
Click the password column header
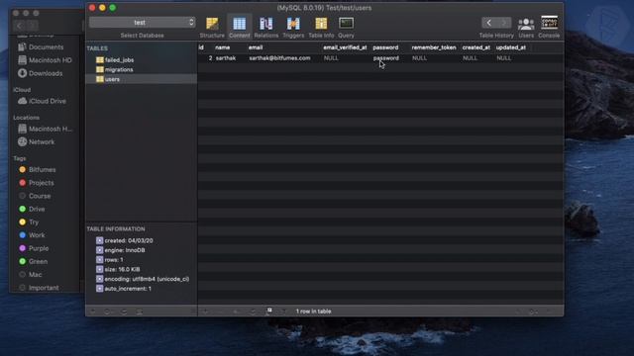[385, 47]
